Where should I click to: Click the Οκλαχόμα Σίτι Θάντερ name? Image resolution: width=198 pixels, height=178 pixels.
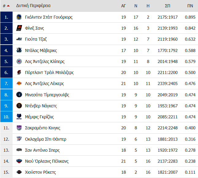46,139
